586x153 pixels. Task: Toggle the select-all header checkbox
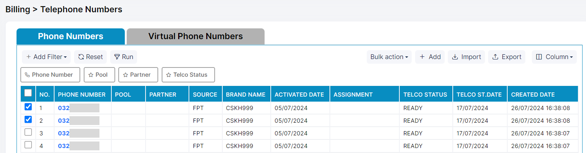coord(28,93)
